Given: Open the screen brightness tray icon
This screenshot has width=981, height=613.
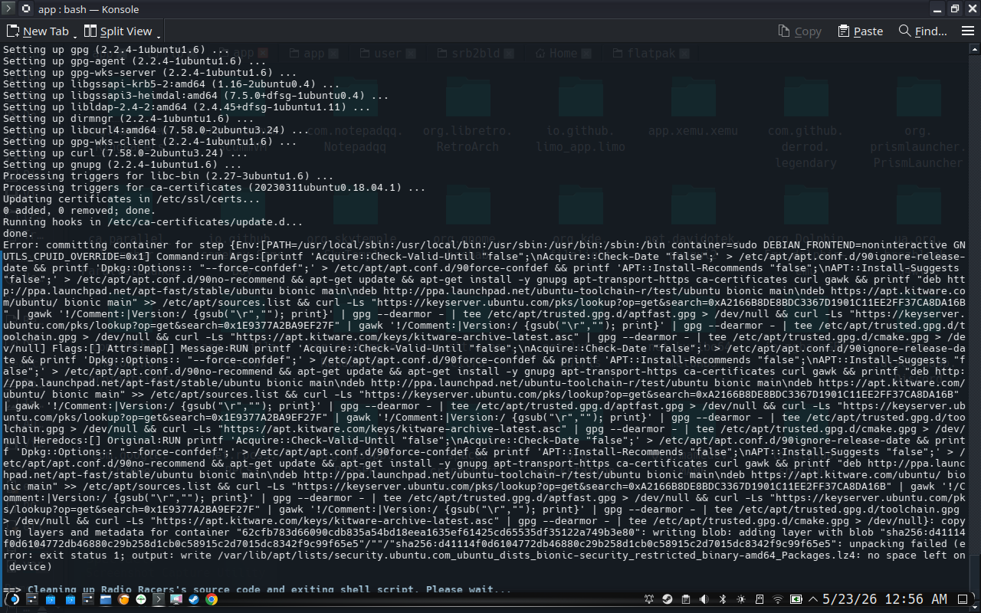Looking at the screenshot, I should 741,599.
